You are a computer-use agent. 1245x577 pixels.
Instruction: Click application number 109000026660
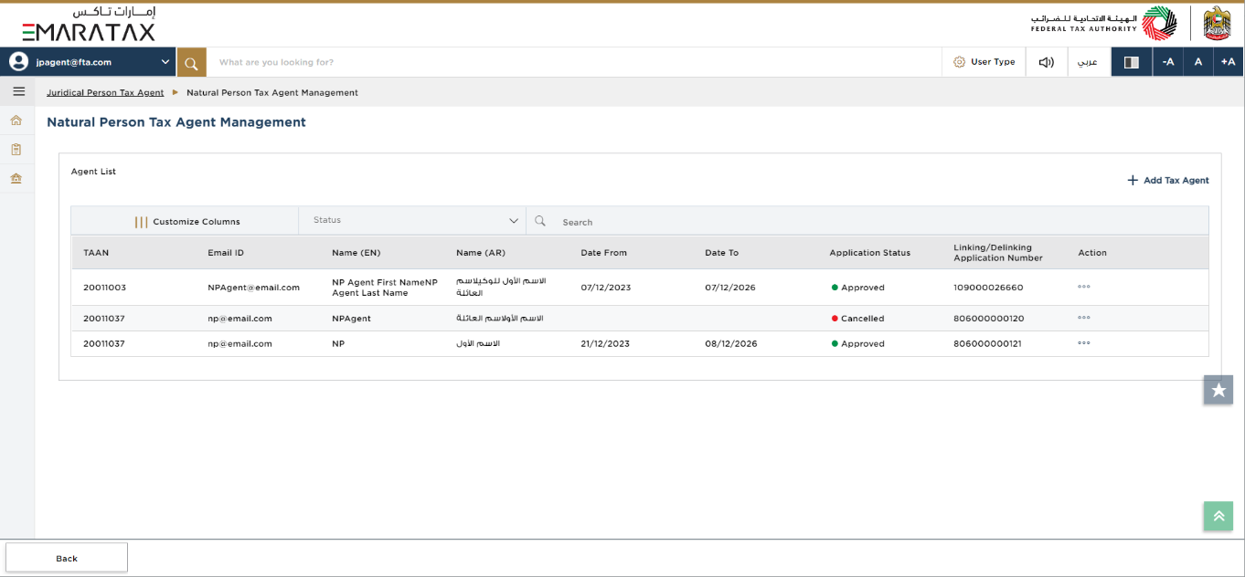pos(988,288)
